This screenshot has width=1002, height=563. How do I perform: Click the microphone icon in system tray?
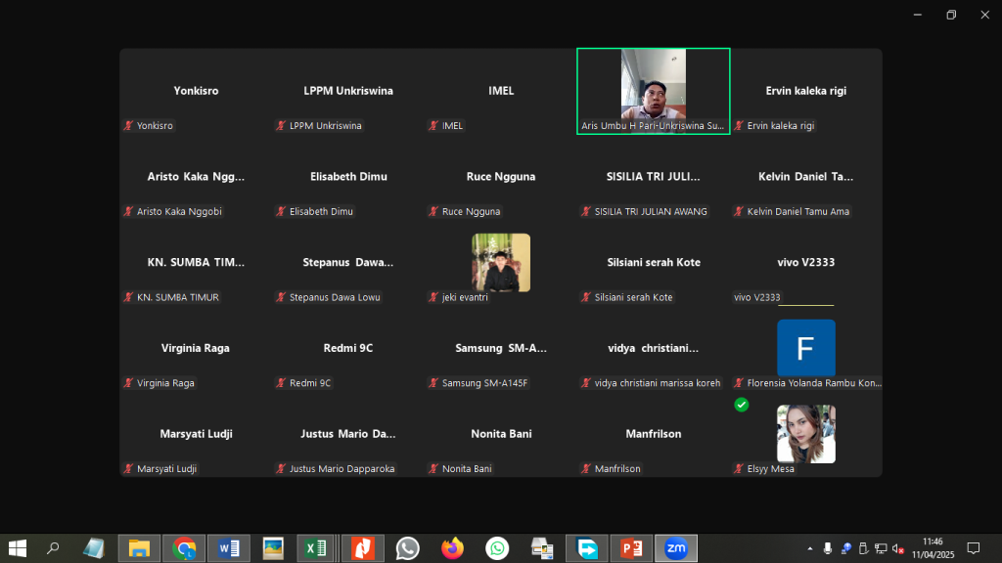828,548
